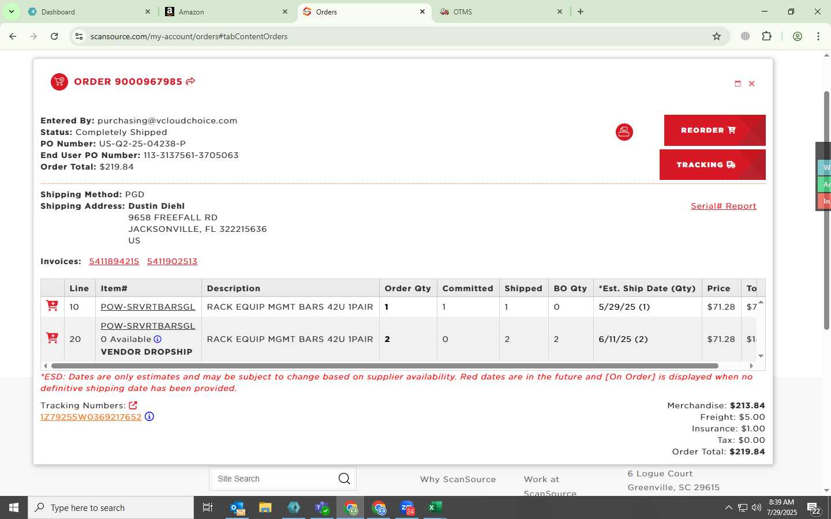The width and height of the screenshot is (831, 519).
Task: Click the address bar URL
Action: [x=189, y=36]
